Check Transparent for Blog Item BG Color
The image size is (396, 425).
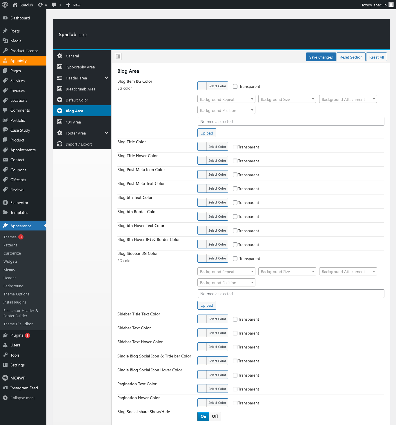pos(235,86)
